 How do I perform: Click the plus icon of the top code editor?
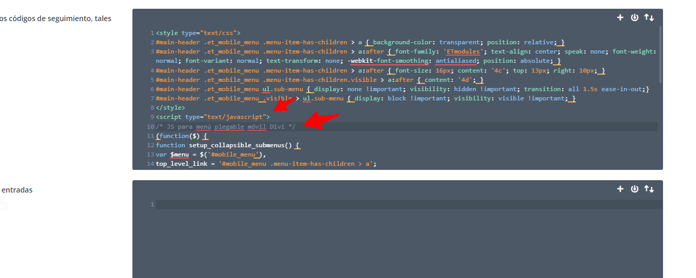(x=620, y=18)
